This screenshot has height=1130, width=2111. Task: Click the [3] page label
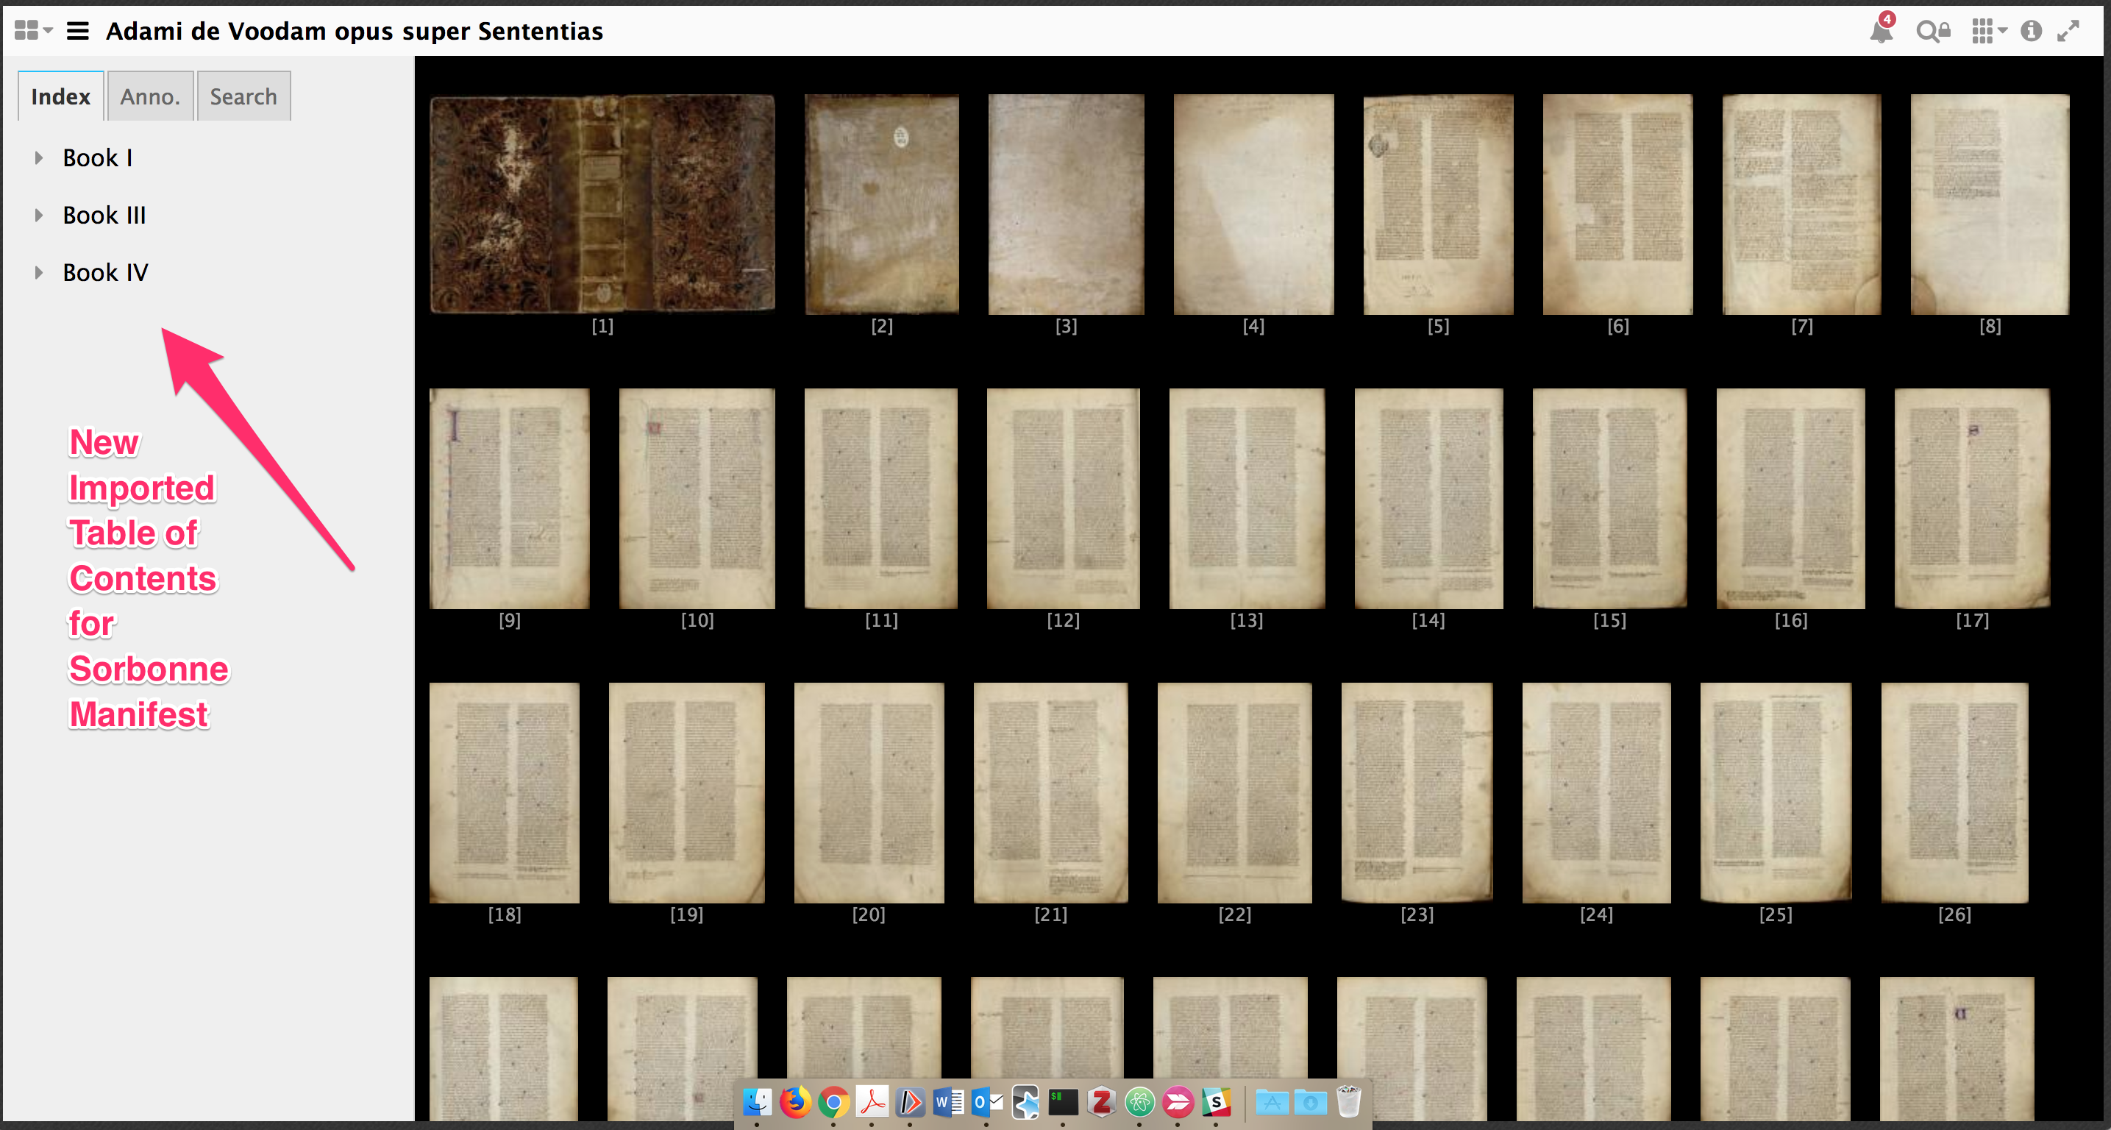click(1066, 326)
